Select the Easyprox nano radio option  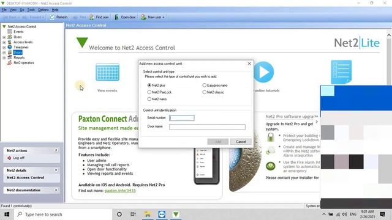point(204,86)
